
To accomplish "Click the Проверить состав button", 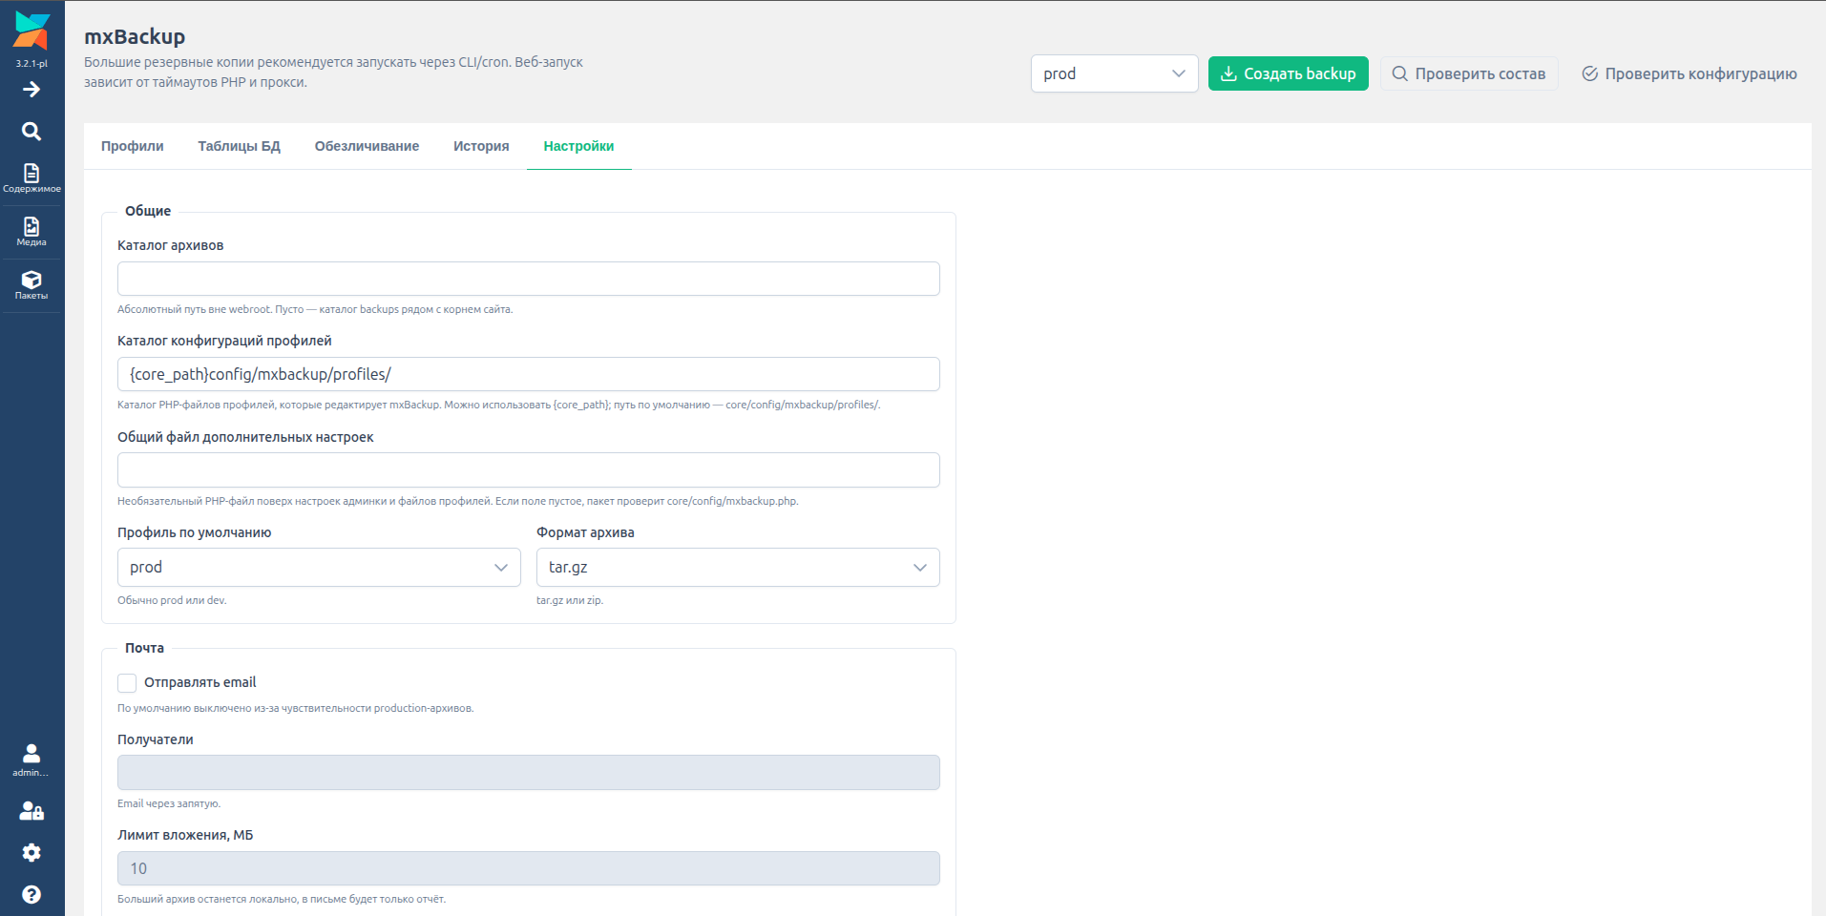I will 1469,73.
